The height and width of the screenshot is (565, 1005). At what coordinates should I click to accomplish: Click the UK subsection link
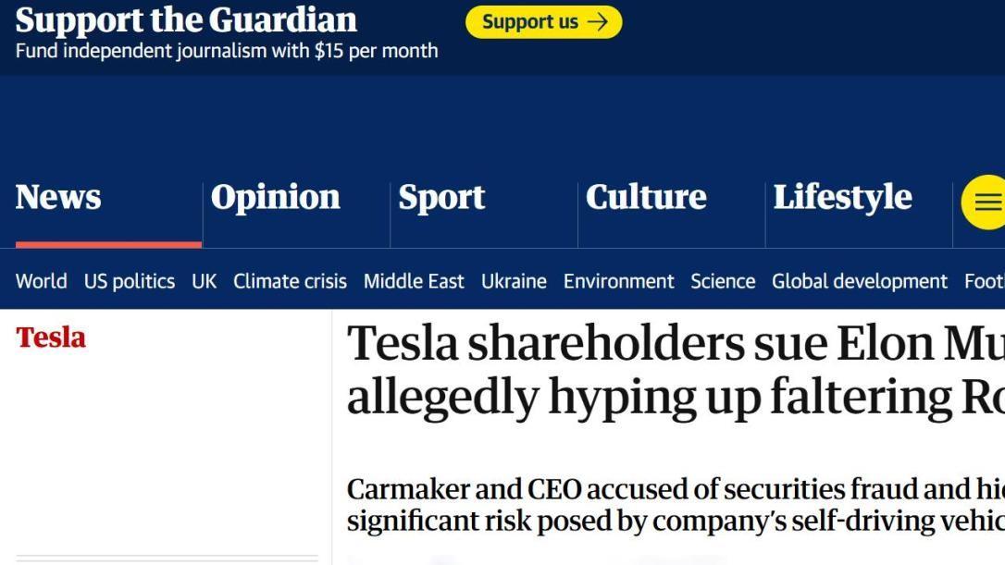pos(204,281)
